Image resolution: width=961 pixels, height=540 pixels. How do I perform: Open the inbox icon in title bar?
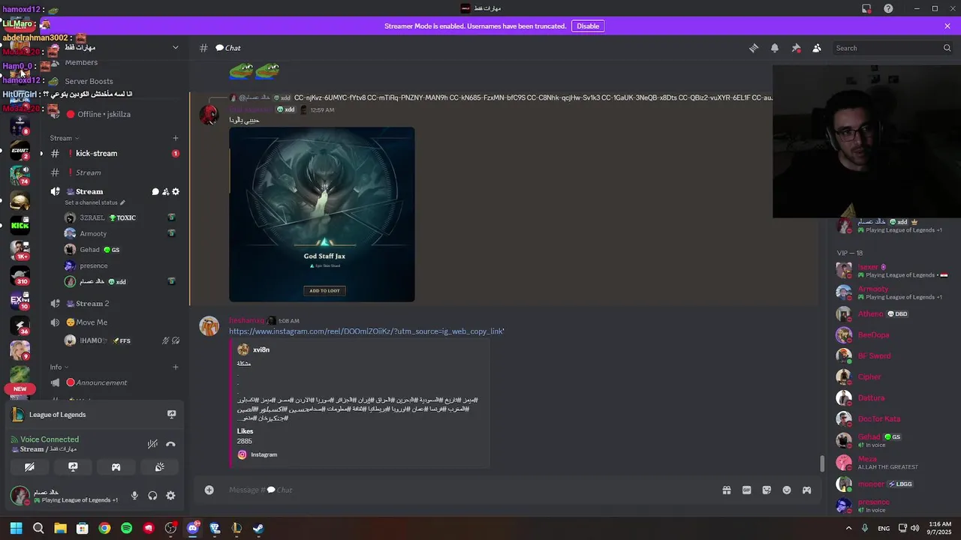[866, 8]
